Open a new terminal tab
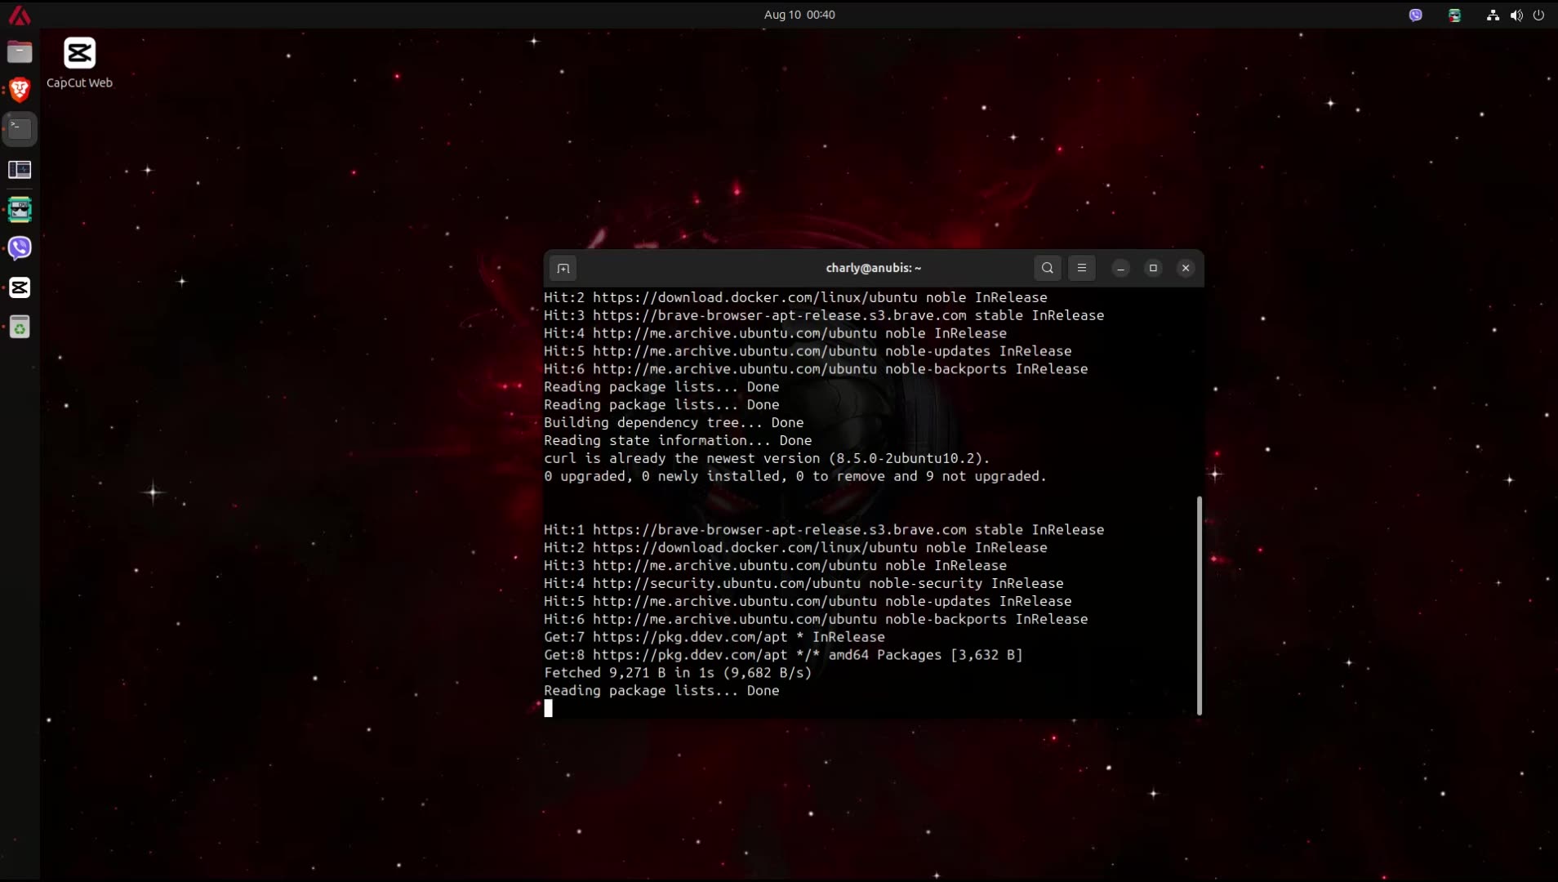This screenshot has width=1558, height=882. click(563, 268)
